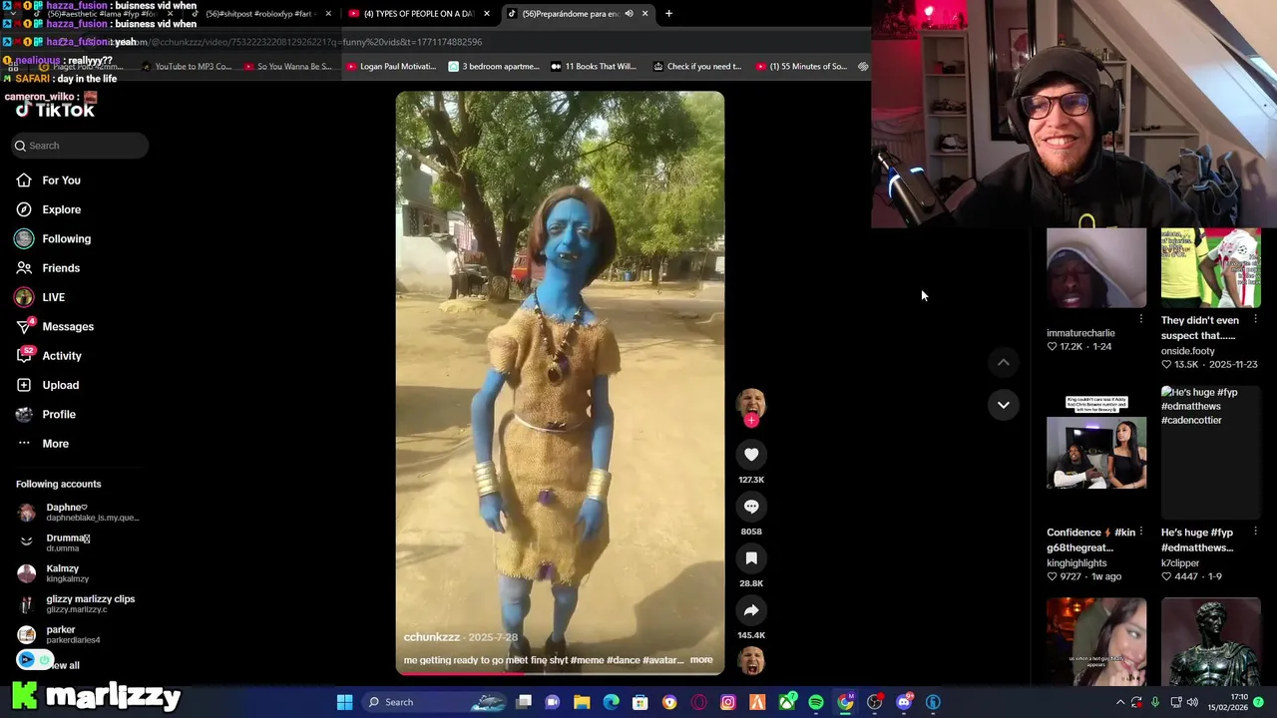Go to next video with down arrow
1277x718 pixels.
click(1003, 405)
